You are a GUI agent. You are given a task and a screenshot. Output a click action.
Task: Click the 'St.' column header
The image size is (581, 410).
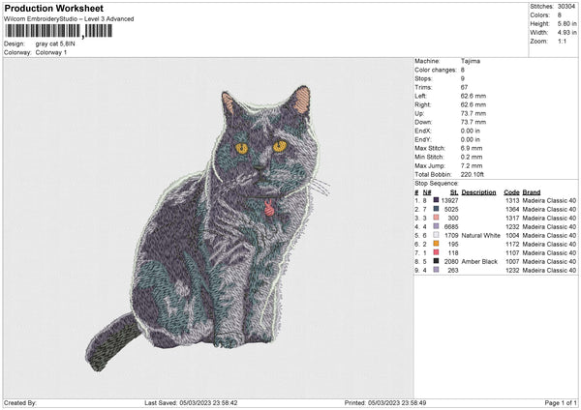click(x=454, y=192)
